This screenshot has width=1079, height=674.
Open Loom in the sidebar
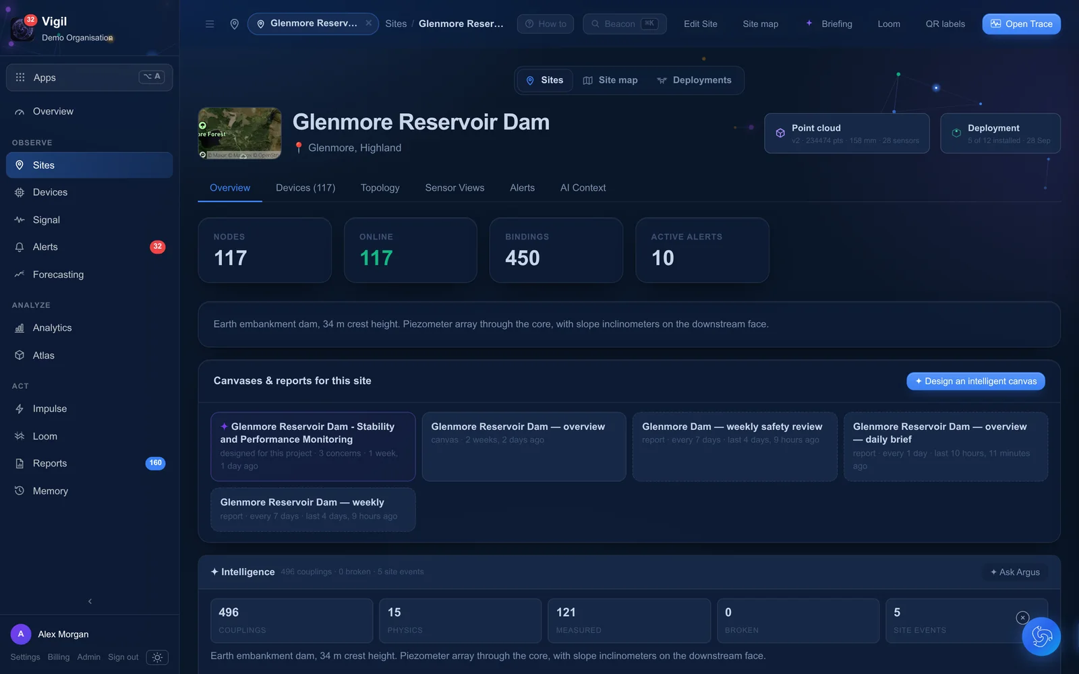[x=89, y=436]
